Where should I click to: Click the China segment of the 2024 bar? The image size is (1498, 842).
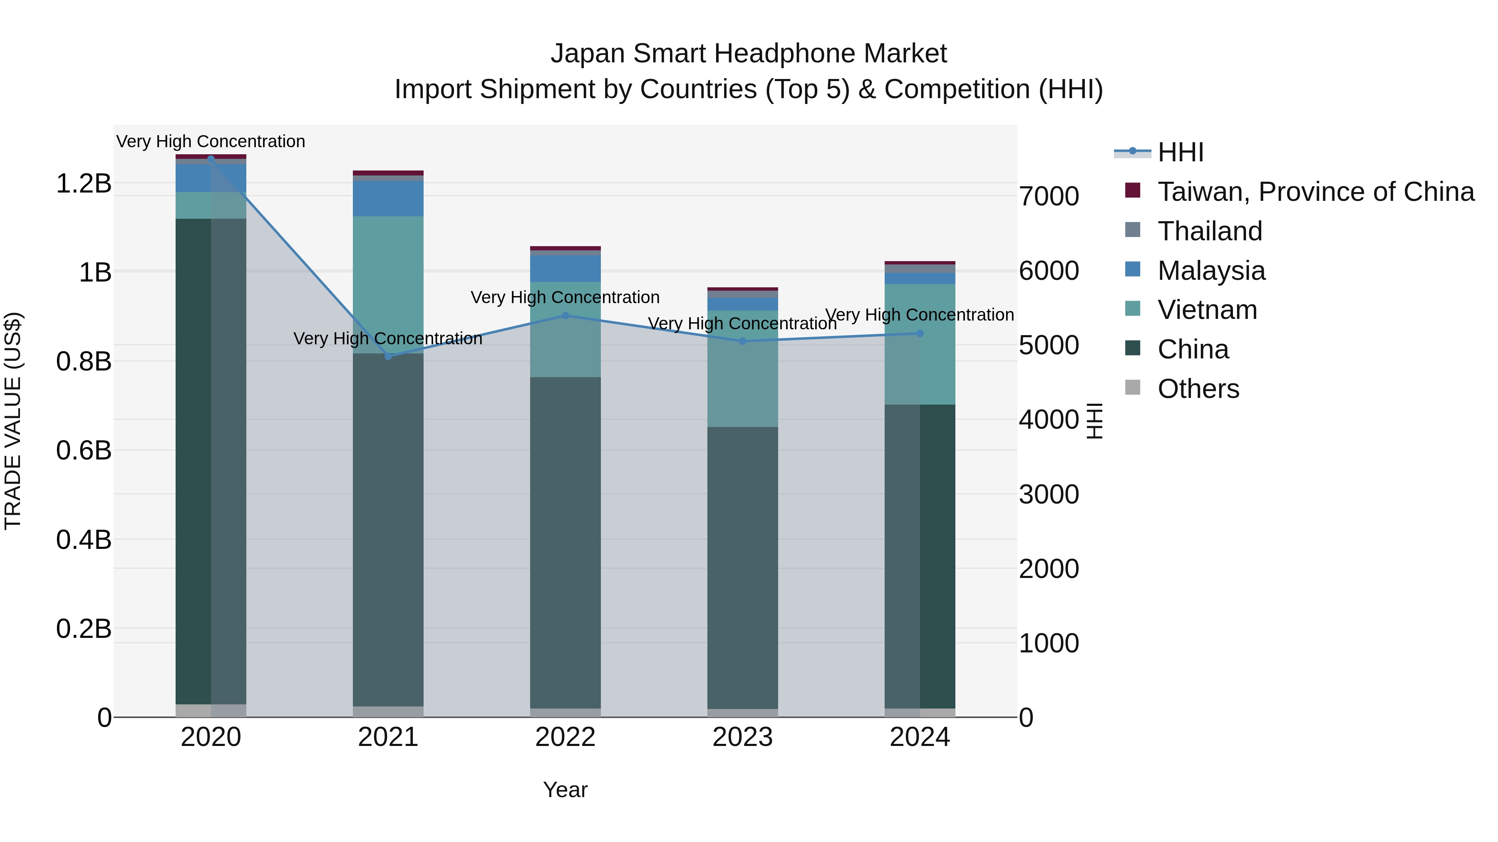pyautogui.click(x=920, y=557)
